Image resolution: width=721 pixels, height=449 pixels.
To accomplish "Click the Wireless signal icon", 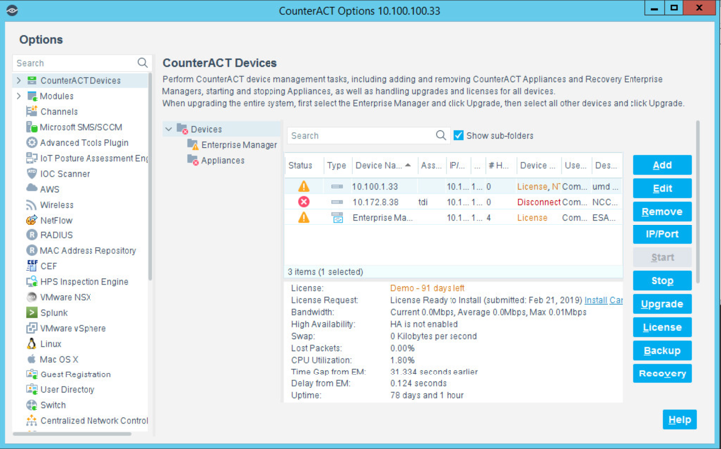I will coord(31,205).
